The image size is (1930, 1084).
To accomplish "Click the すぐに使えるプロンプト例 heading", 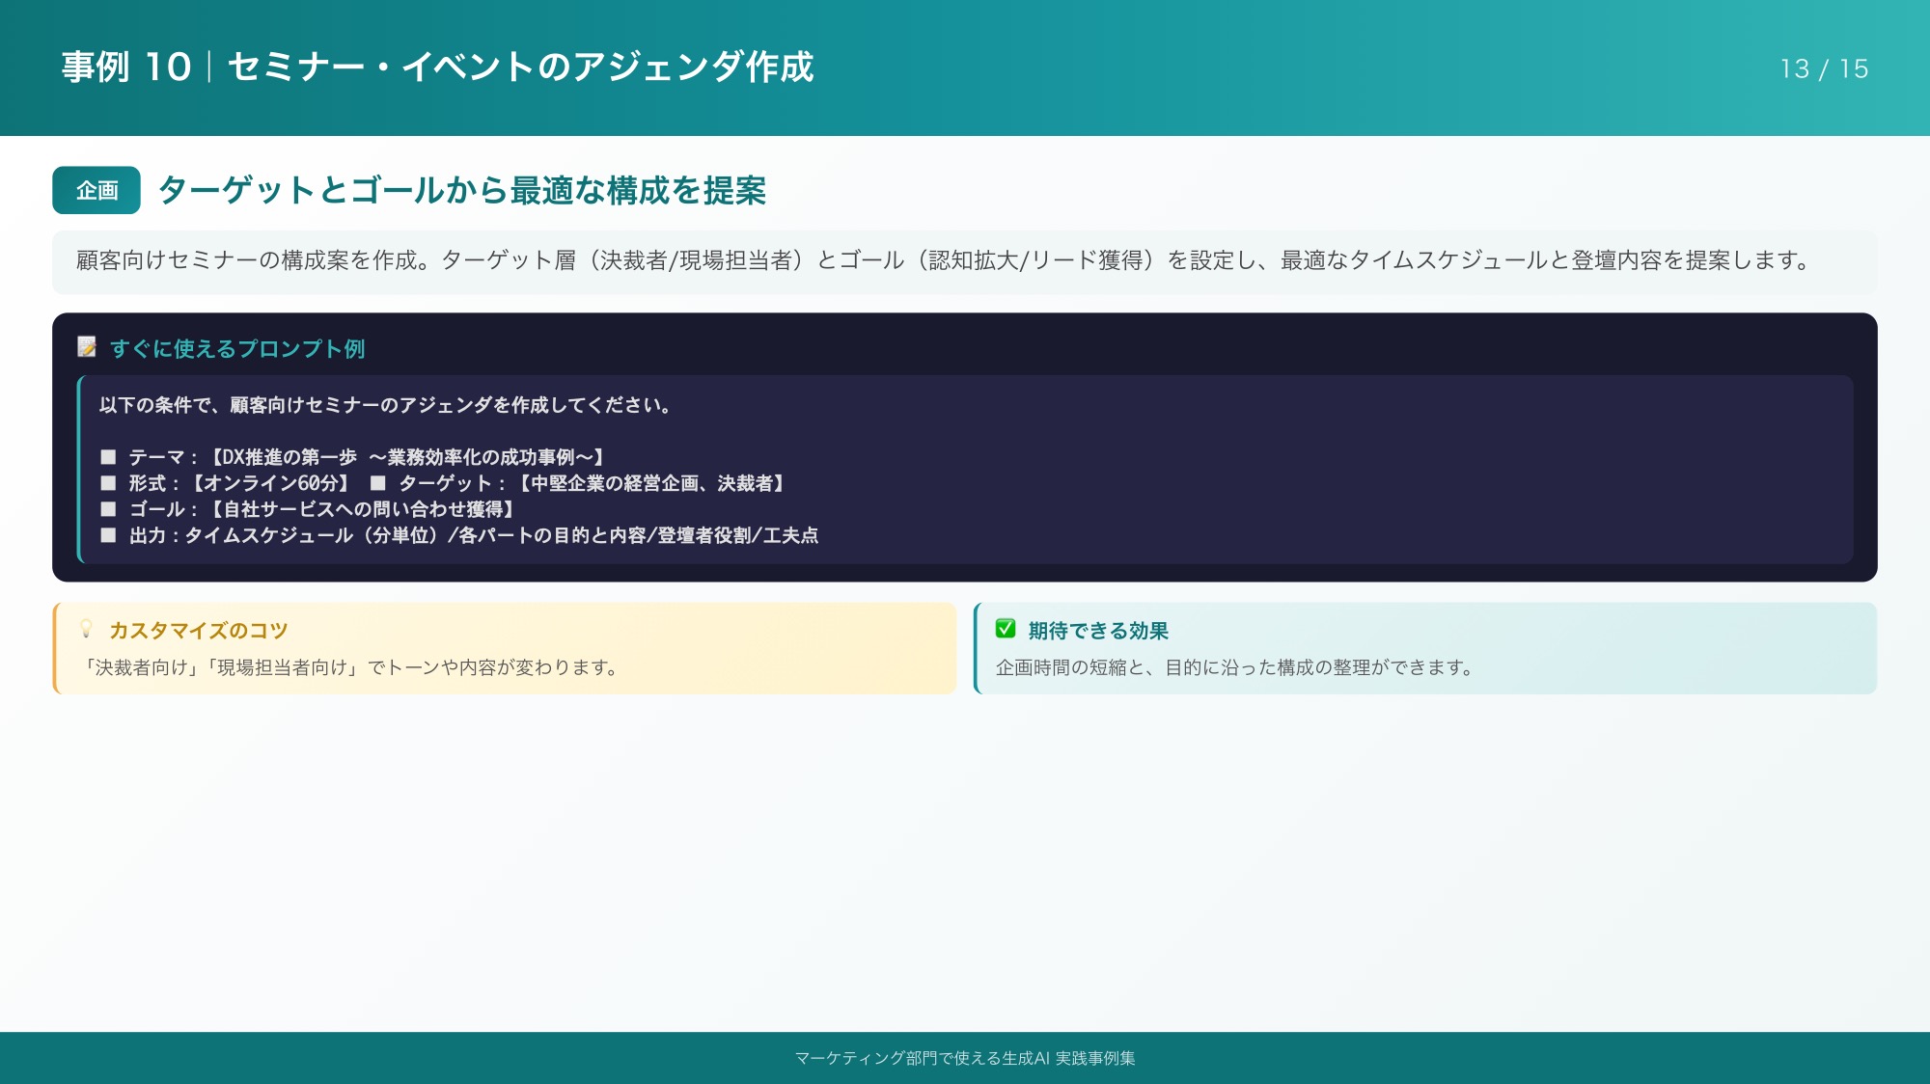I will pos(237,348).
